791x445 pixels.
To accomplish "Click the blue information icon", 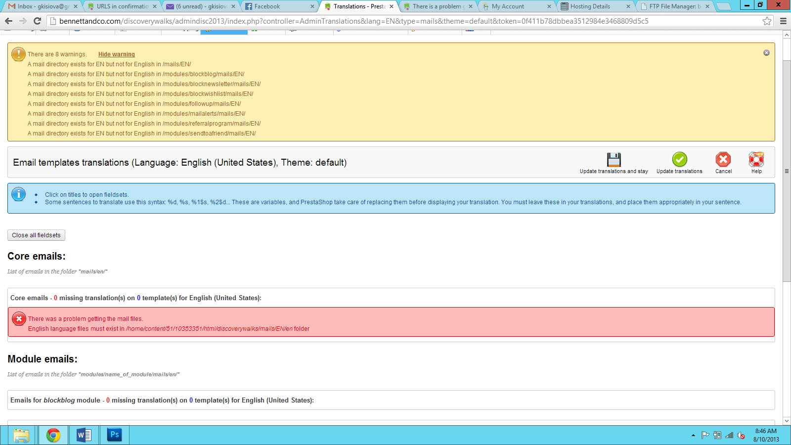I will click(x=18, y=194).
